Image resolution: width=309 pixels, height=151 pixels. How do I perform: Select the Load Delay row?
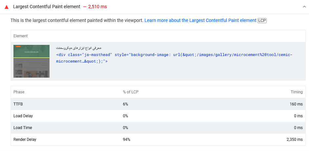tap(23, 116)
